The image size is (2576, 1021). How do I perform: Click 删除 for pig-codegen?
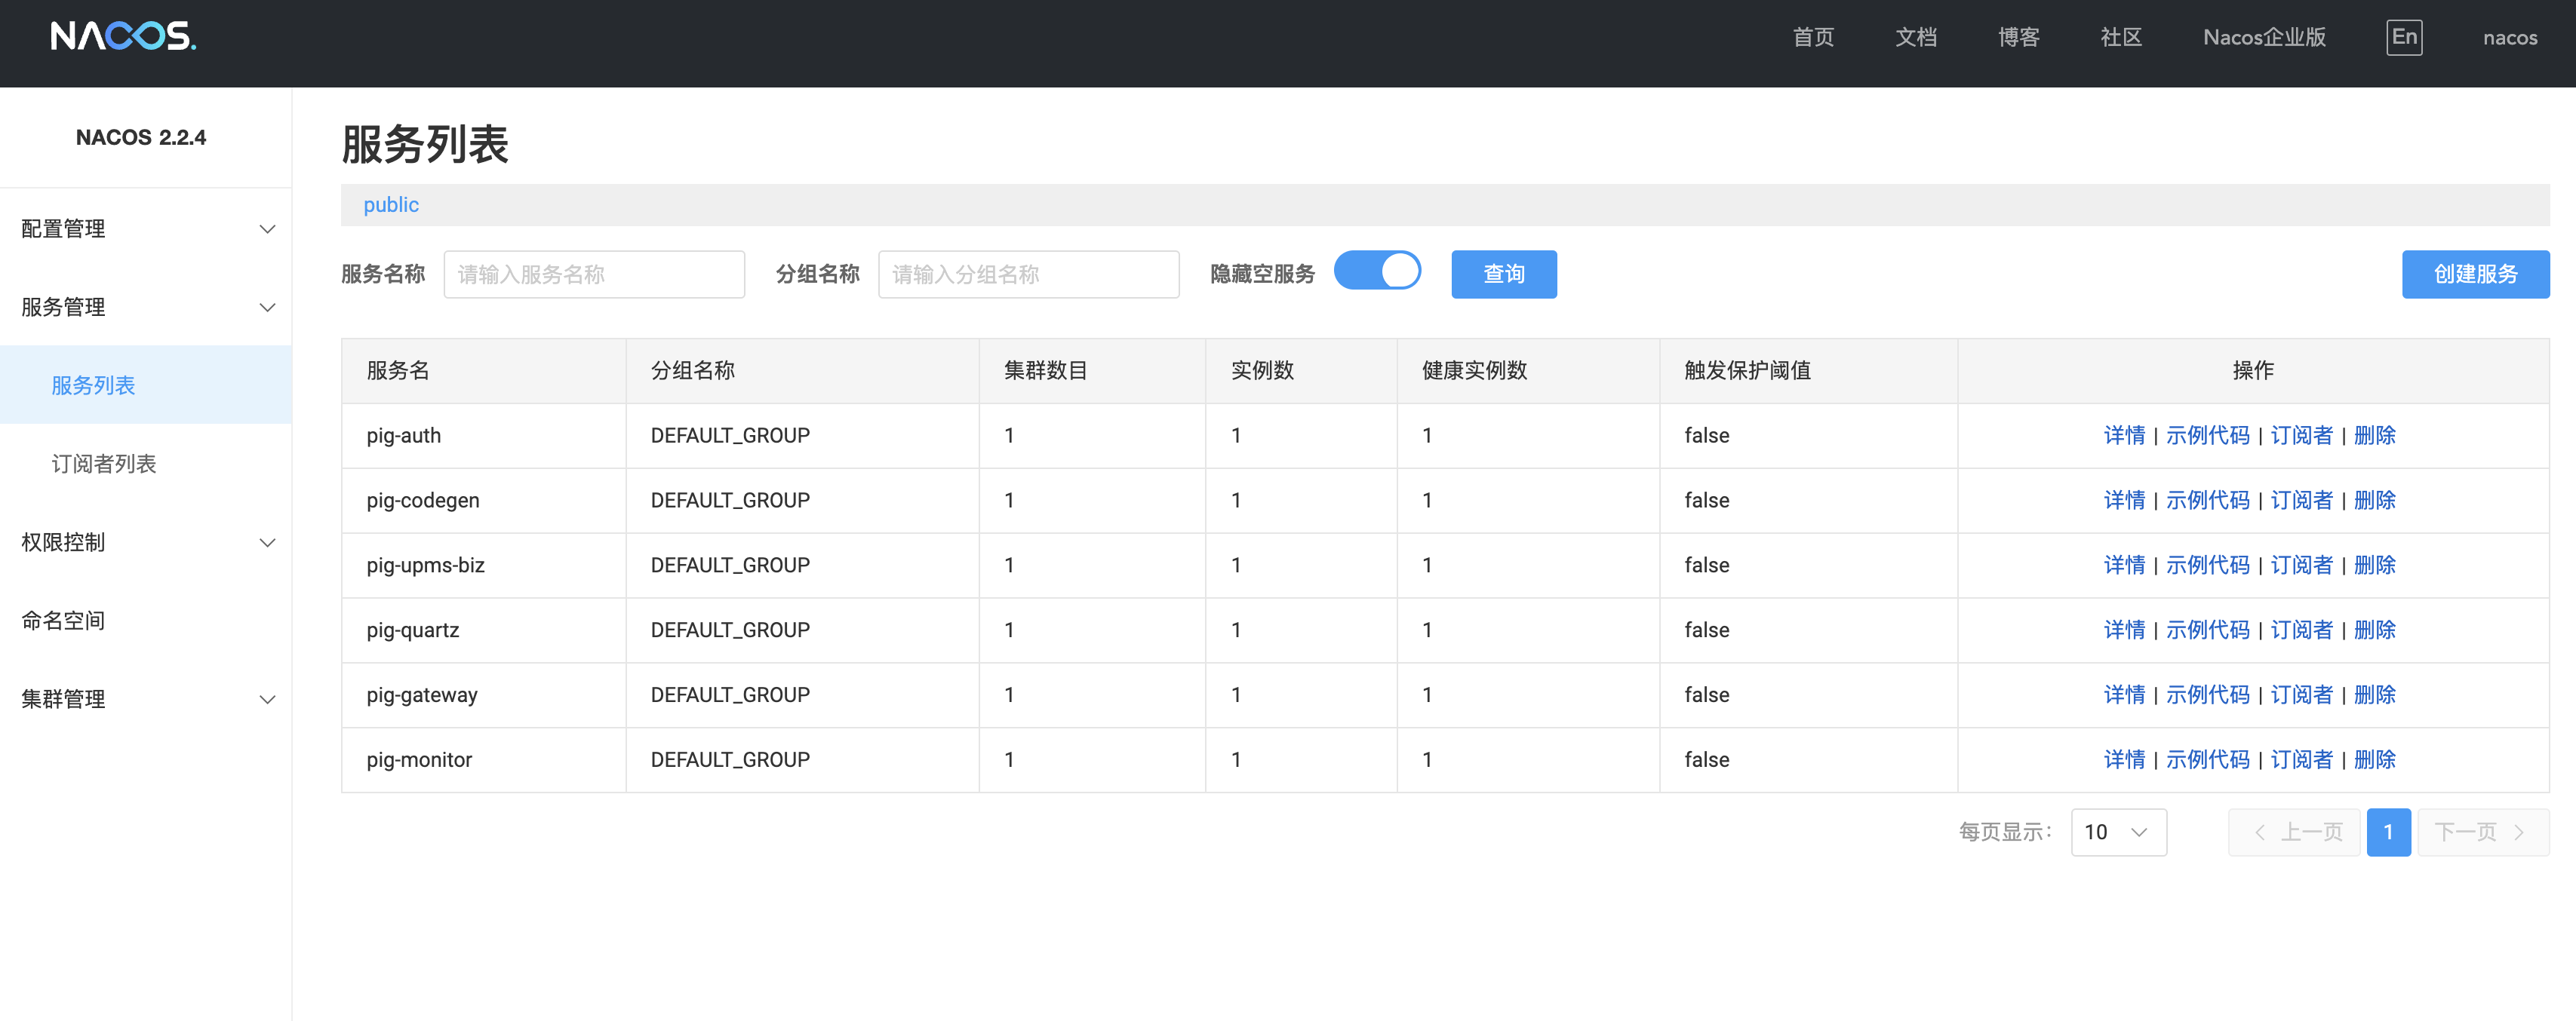2374,501
